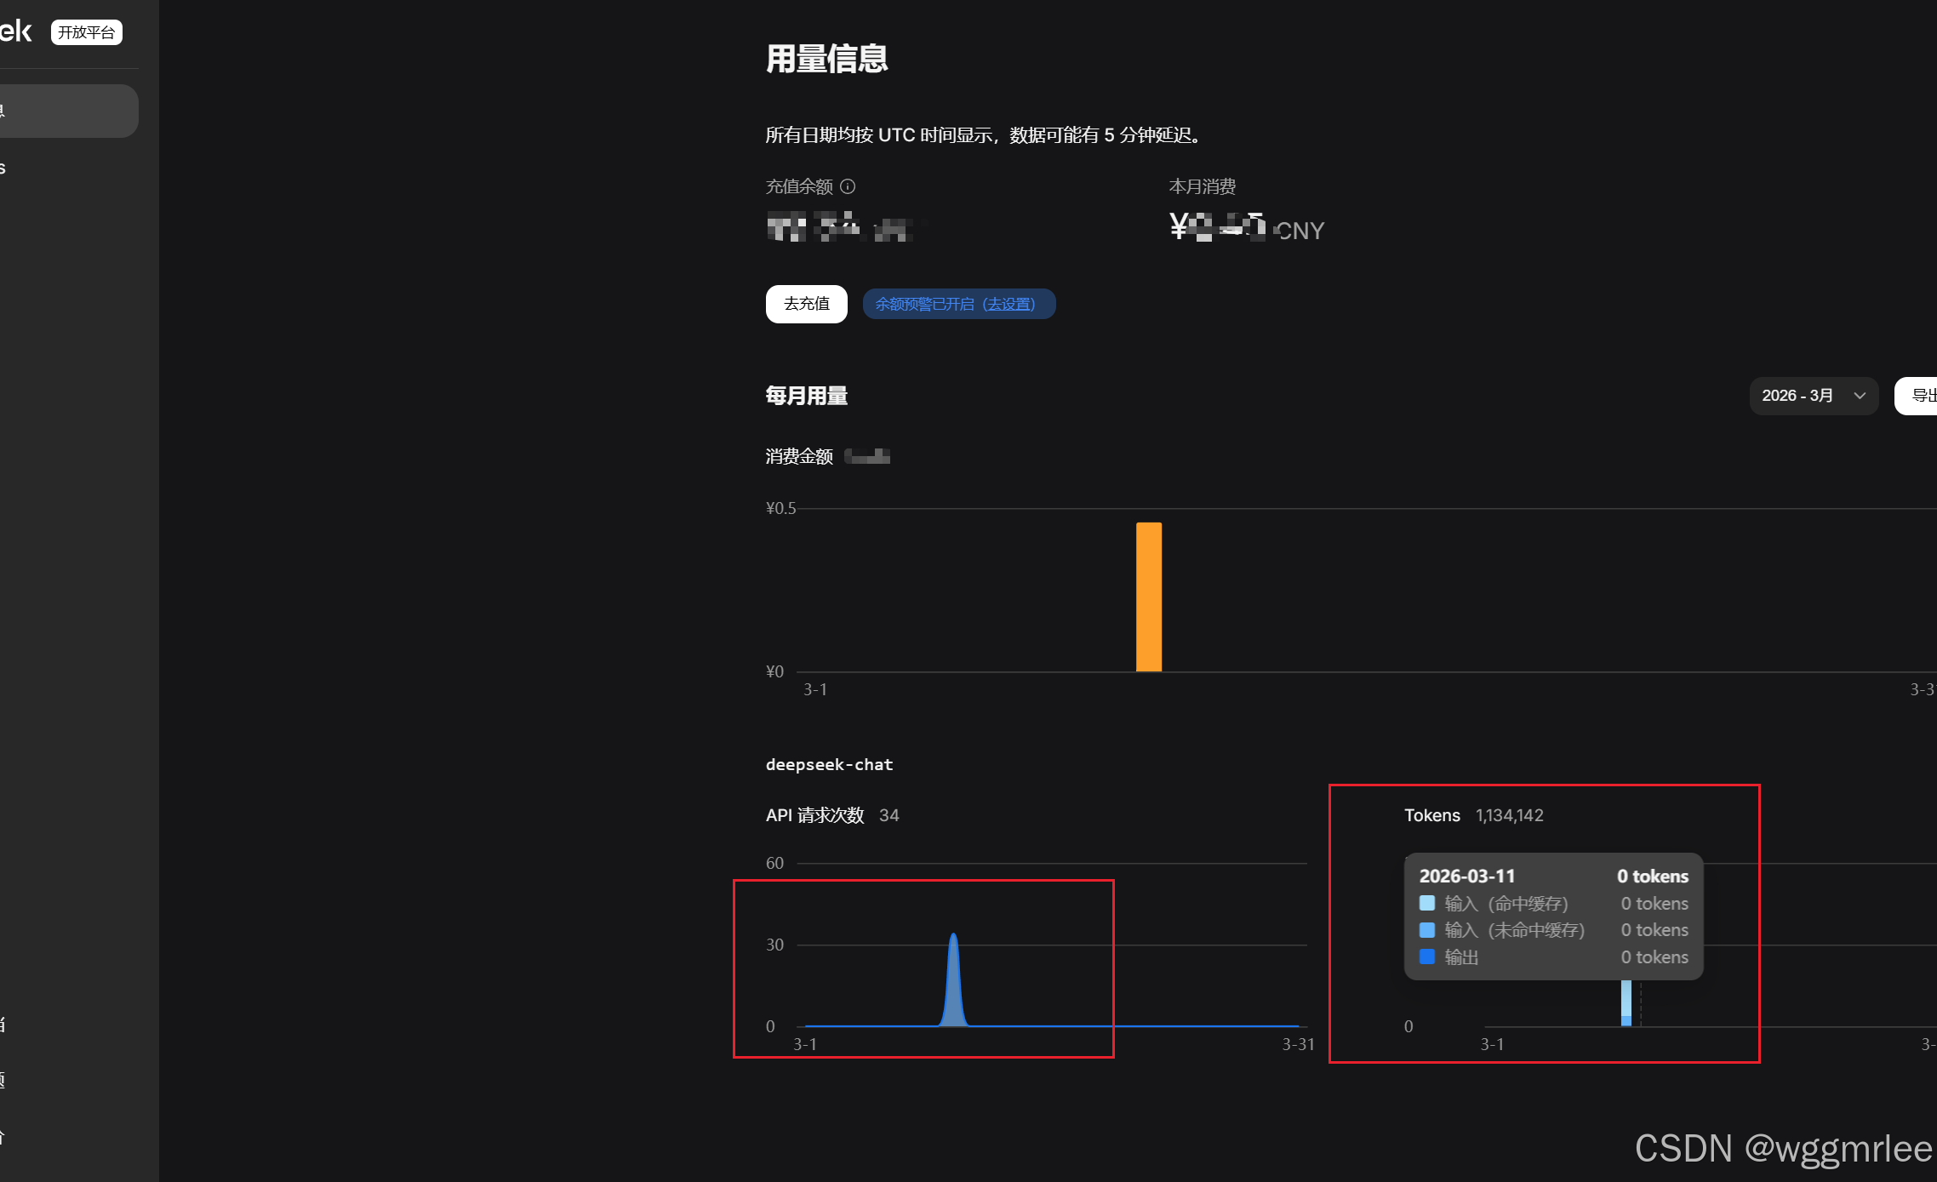This screenshot has width=1937, height=1182.
Task: Open the 去设置 balance alert link
Action: tap(1008, 304)
